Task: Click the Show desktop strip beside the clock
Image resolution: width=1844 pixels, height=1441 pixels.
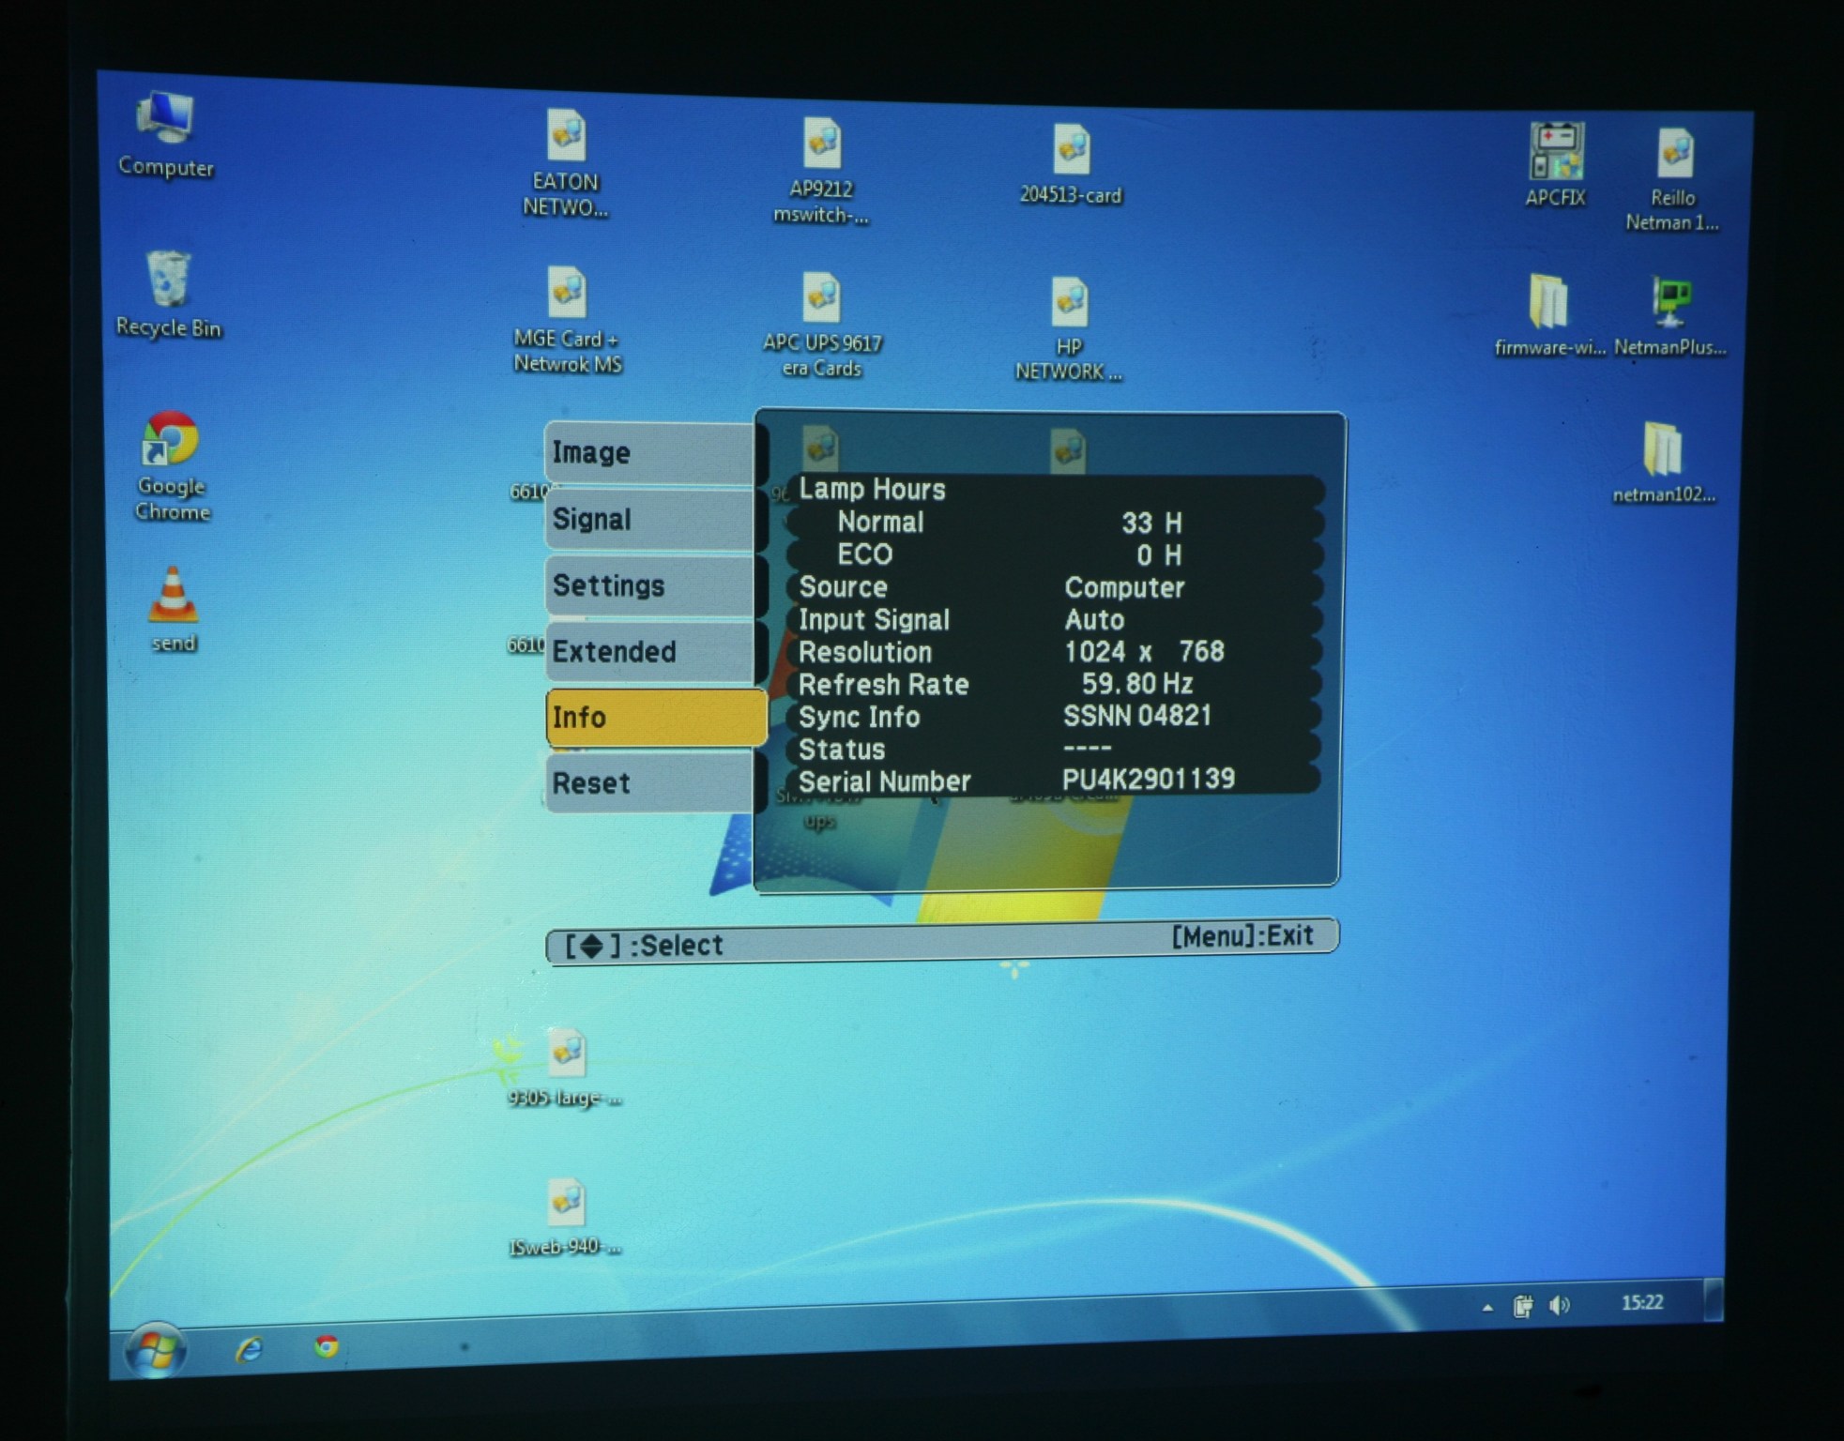Action: pyautogui.click(x=1713, y=1300)
